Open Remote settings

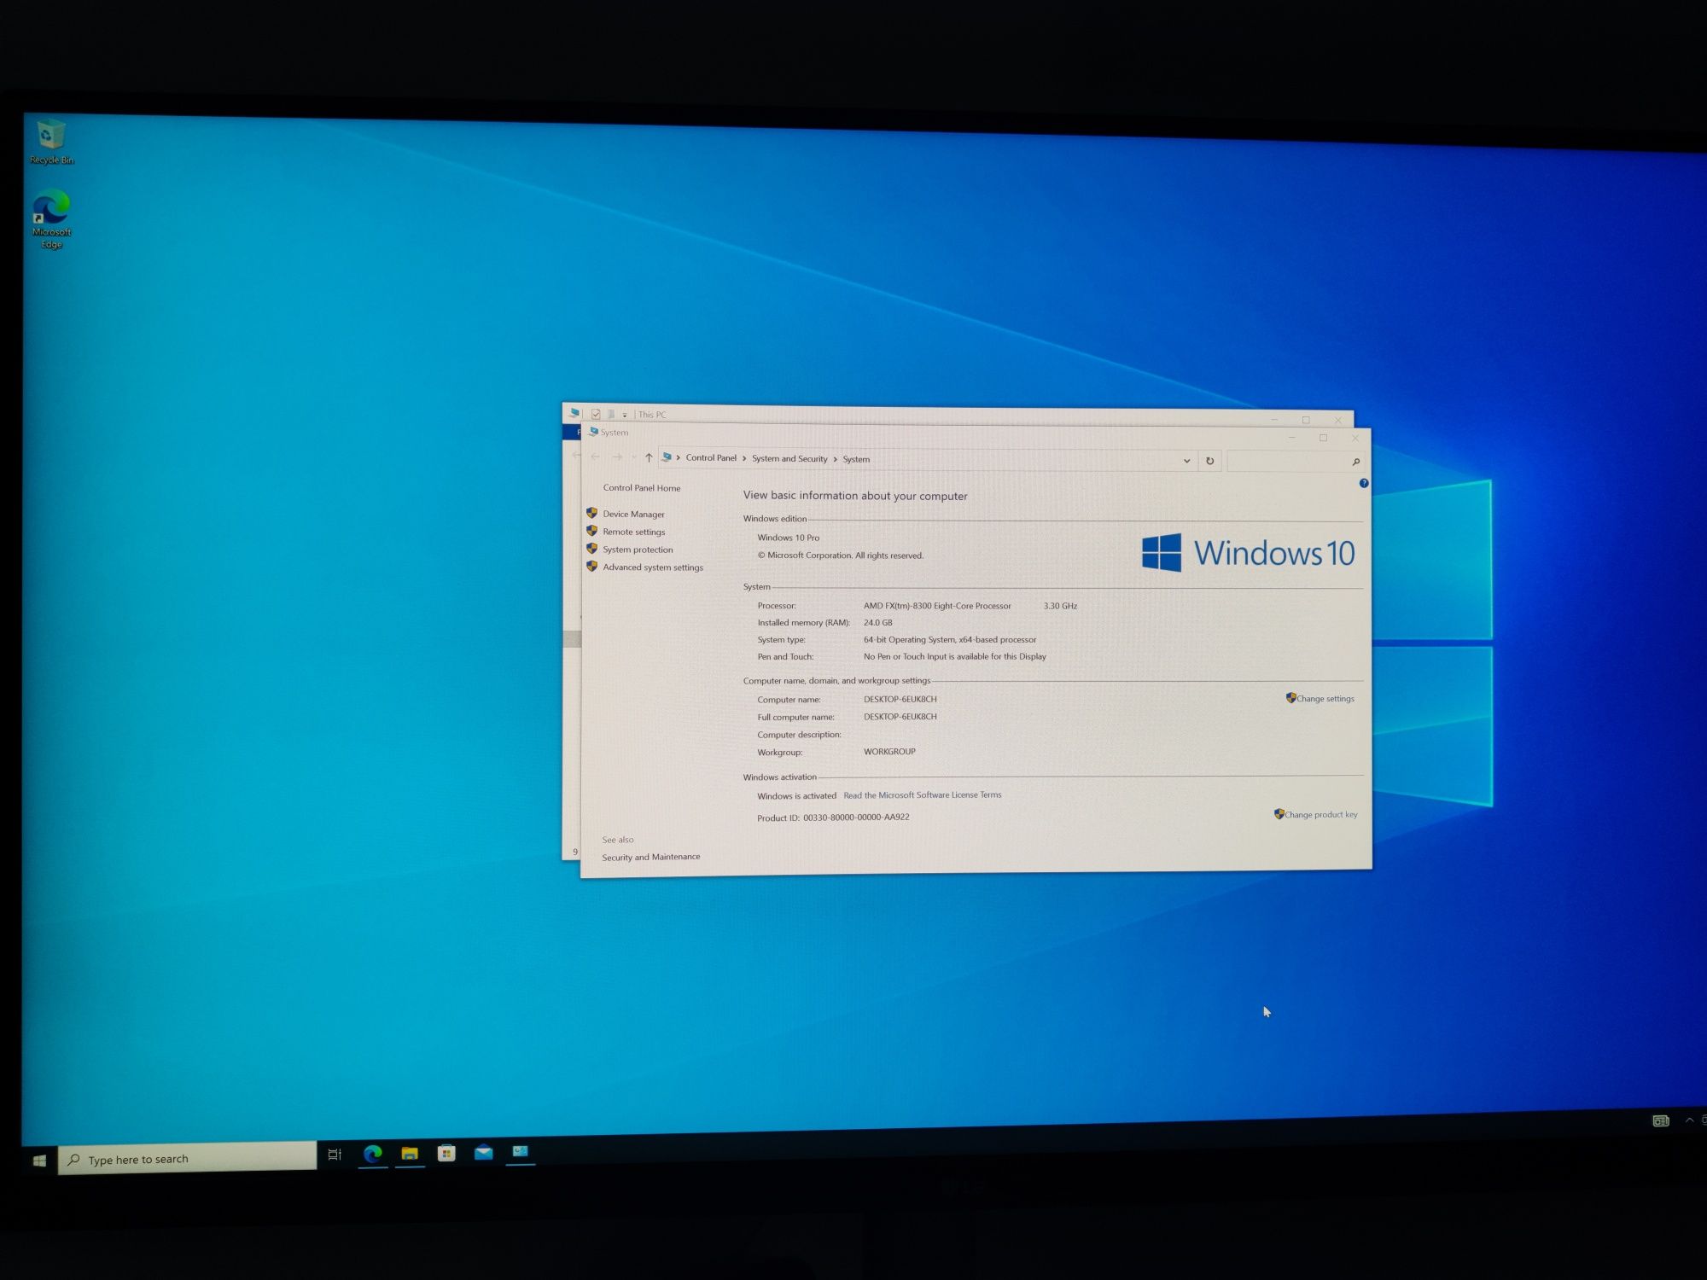pyautogui.click(x=633, y=532)
